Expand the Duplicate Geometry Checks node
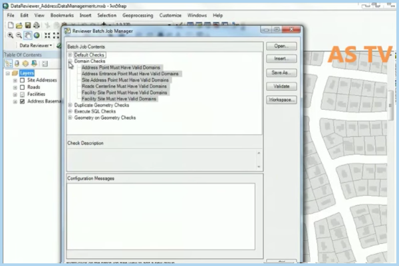The width and height of the screenshot is (399, 266). click(x=70, y=105)
